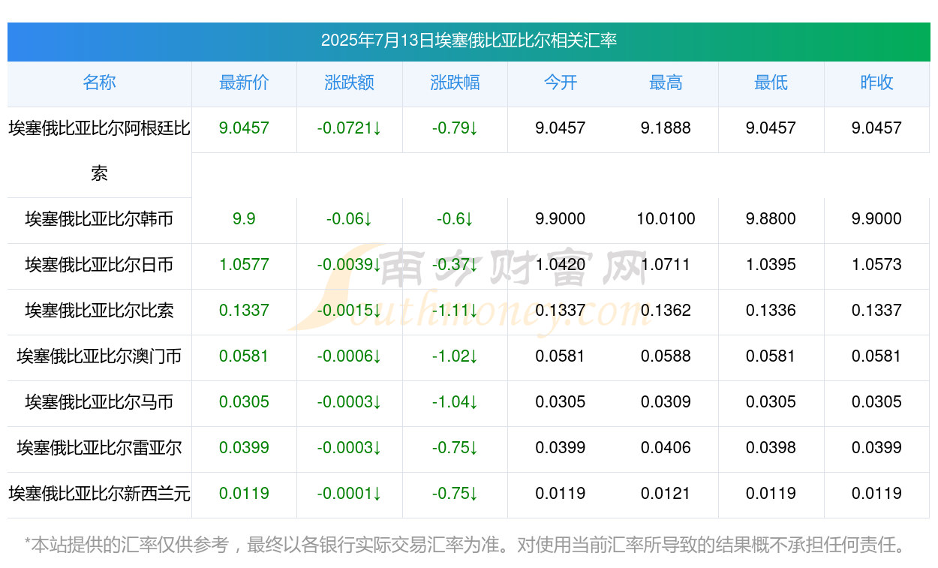Click latest price 9.9 for 韩币
Image resolution: width=938 pixels, height=568 pixels.
(x=244, y=219)
